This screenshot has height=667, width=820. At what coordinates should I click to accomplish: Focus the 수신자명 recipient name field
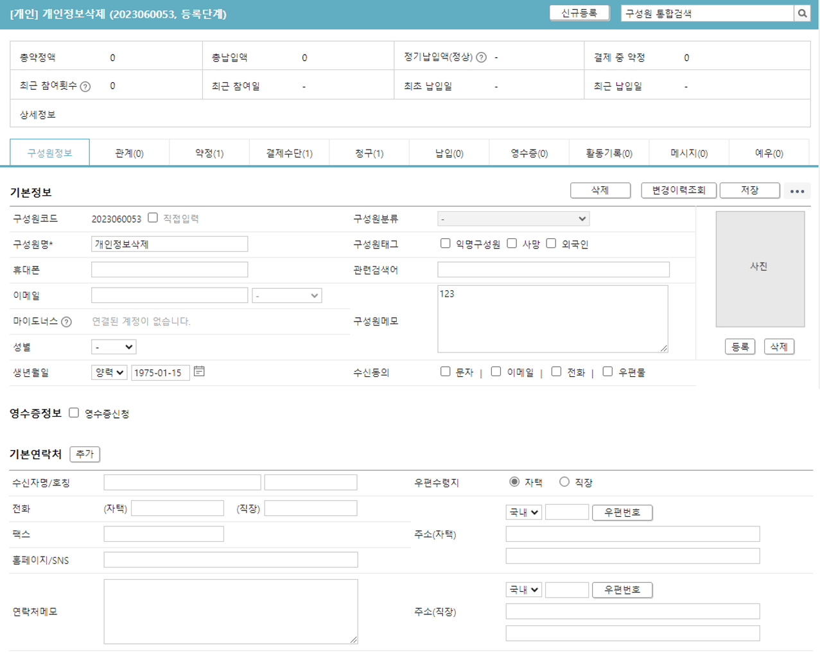[x=182, y=482]
